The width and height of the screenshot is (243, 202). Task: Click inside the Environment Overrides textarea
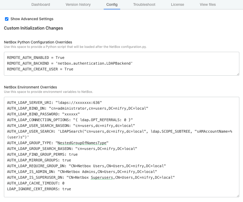point(121,147)
